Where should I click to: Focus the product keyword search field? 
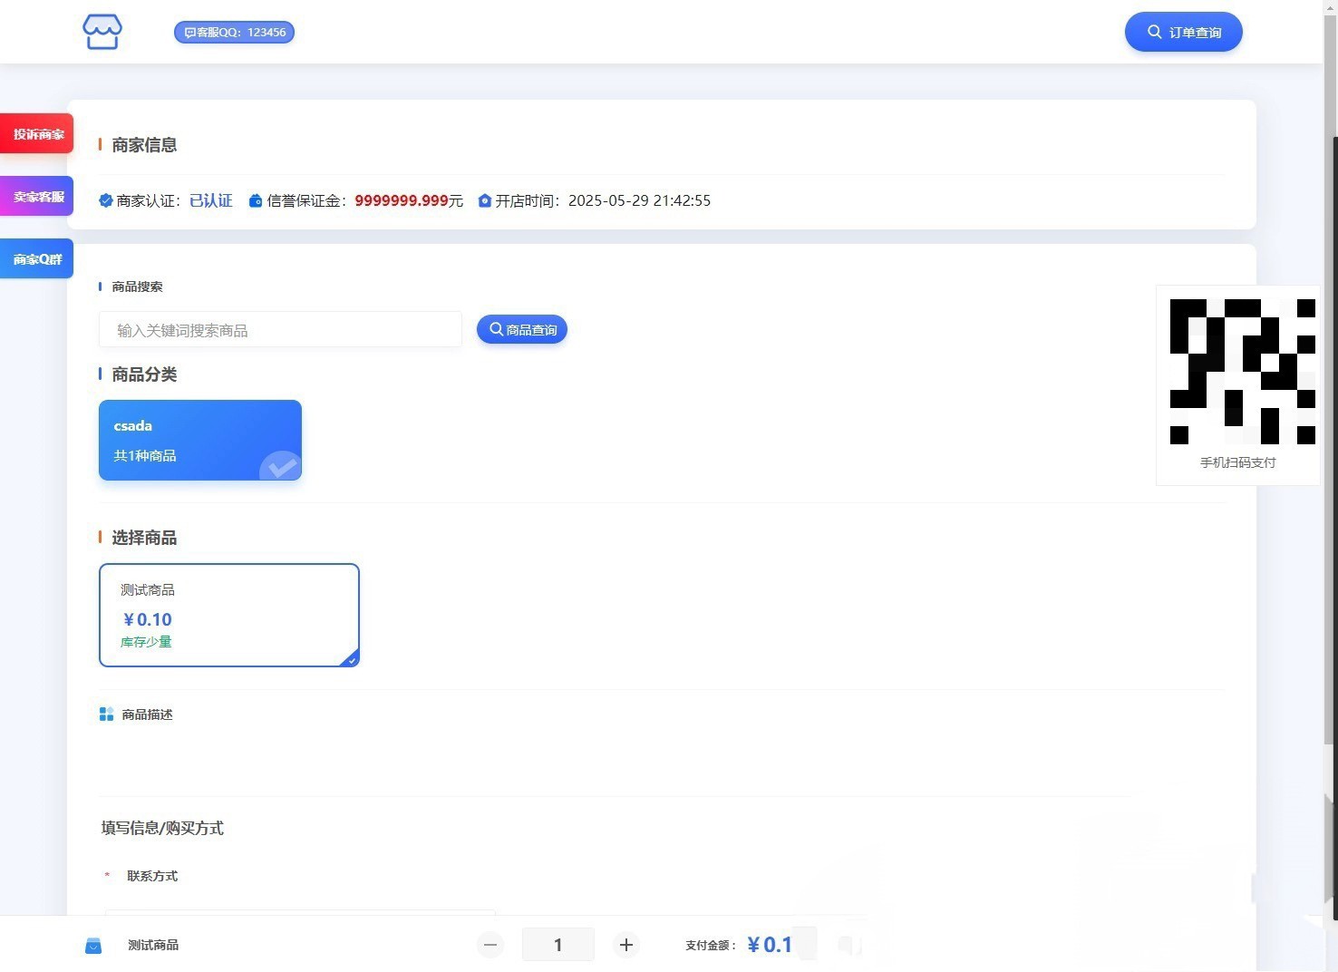(x=280, y=330)
